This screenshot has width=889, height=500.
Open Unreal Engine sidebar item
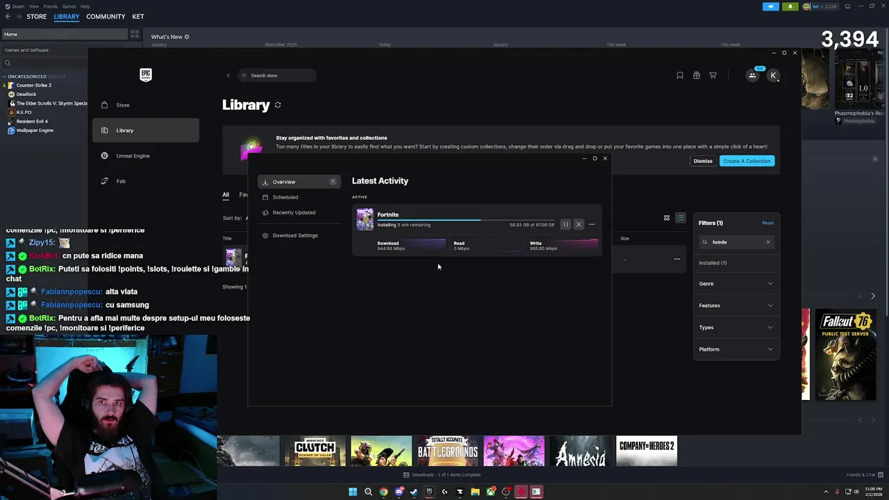point(146,156)
